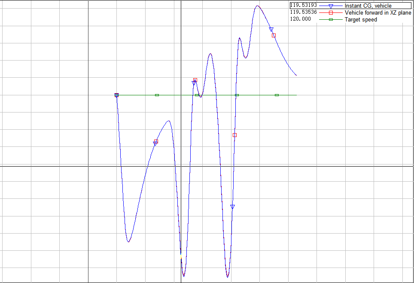Click the 119.53536 value in the legend
Image resolution: width=414 pixels, height=283 pixels.
click(x=304, y=12)
